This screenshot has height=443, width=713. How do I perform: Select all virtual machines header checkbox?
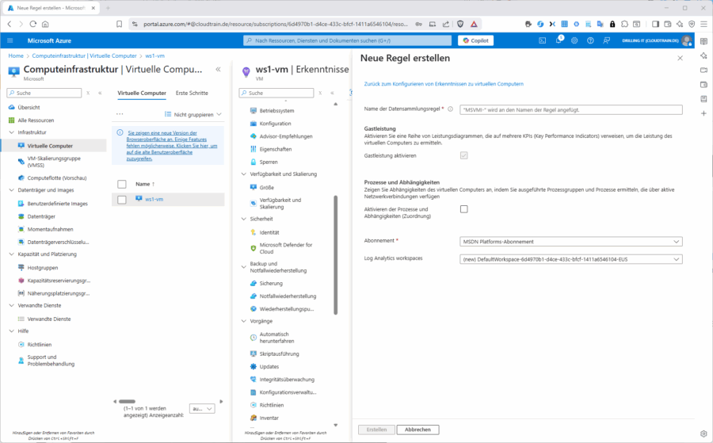click(x=122, y=184)
